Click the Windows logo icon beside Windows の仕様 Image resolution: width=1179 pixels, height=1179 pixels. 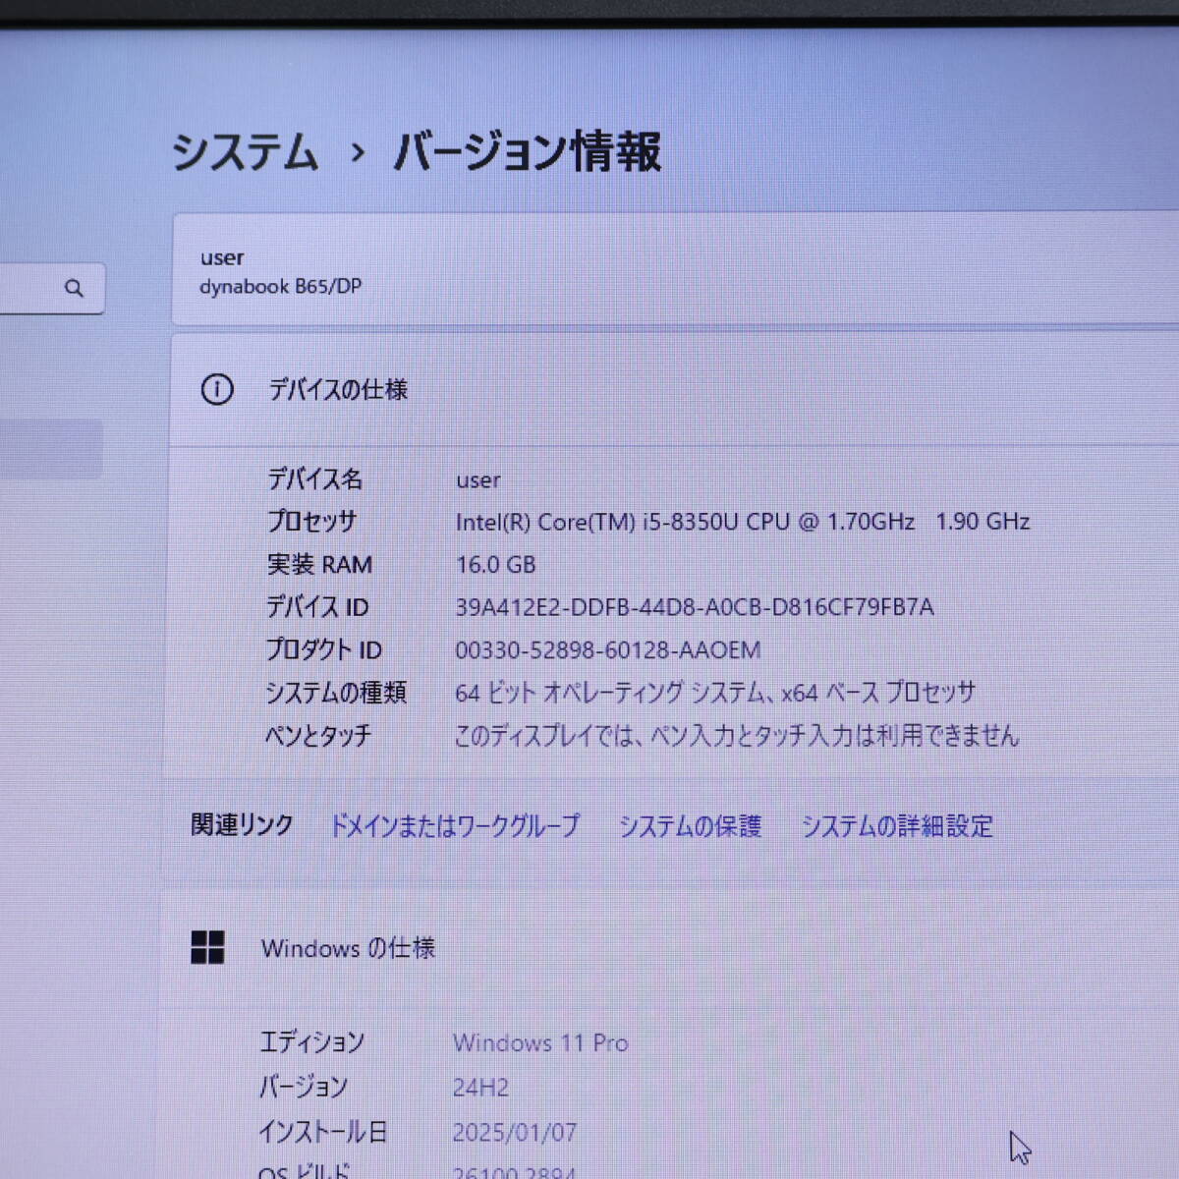click(x=207, y=948)
